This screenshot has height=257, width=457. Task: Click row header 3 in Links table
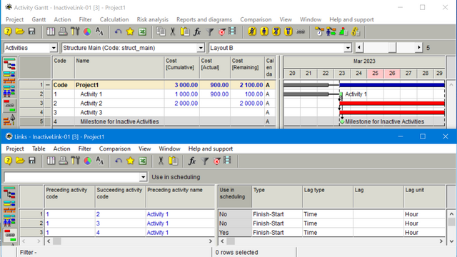click(31, 233)
